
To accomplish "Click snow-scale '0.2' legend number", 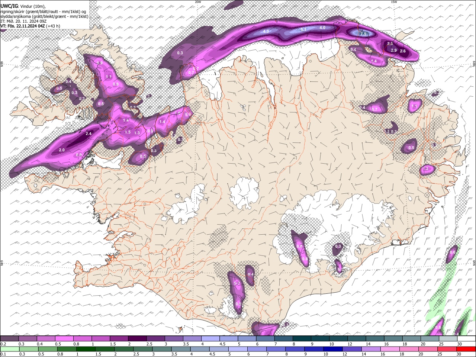I will (x=3, y=344).
